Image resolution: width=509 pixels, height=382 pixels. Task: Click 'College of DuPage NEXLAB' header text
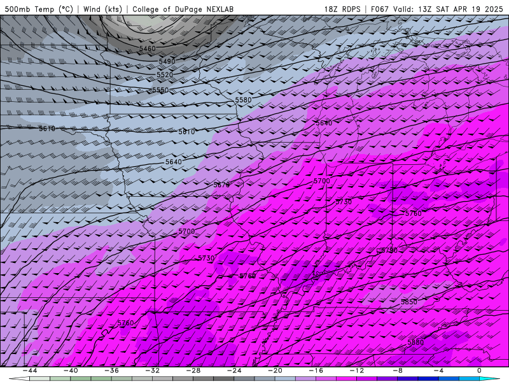183,9
